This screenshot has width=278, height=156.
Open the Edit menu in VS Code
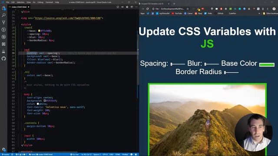tap(13, 2)
